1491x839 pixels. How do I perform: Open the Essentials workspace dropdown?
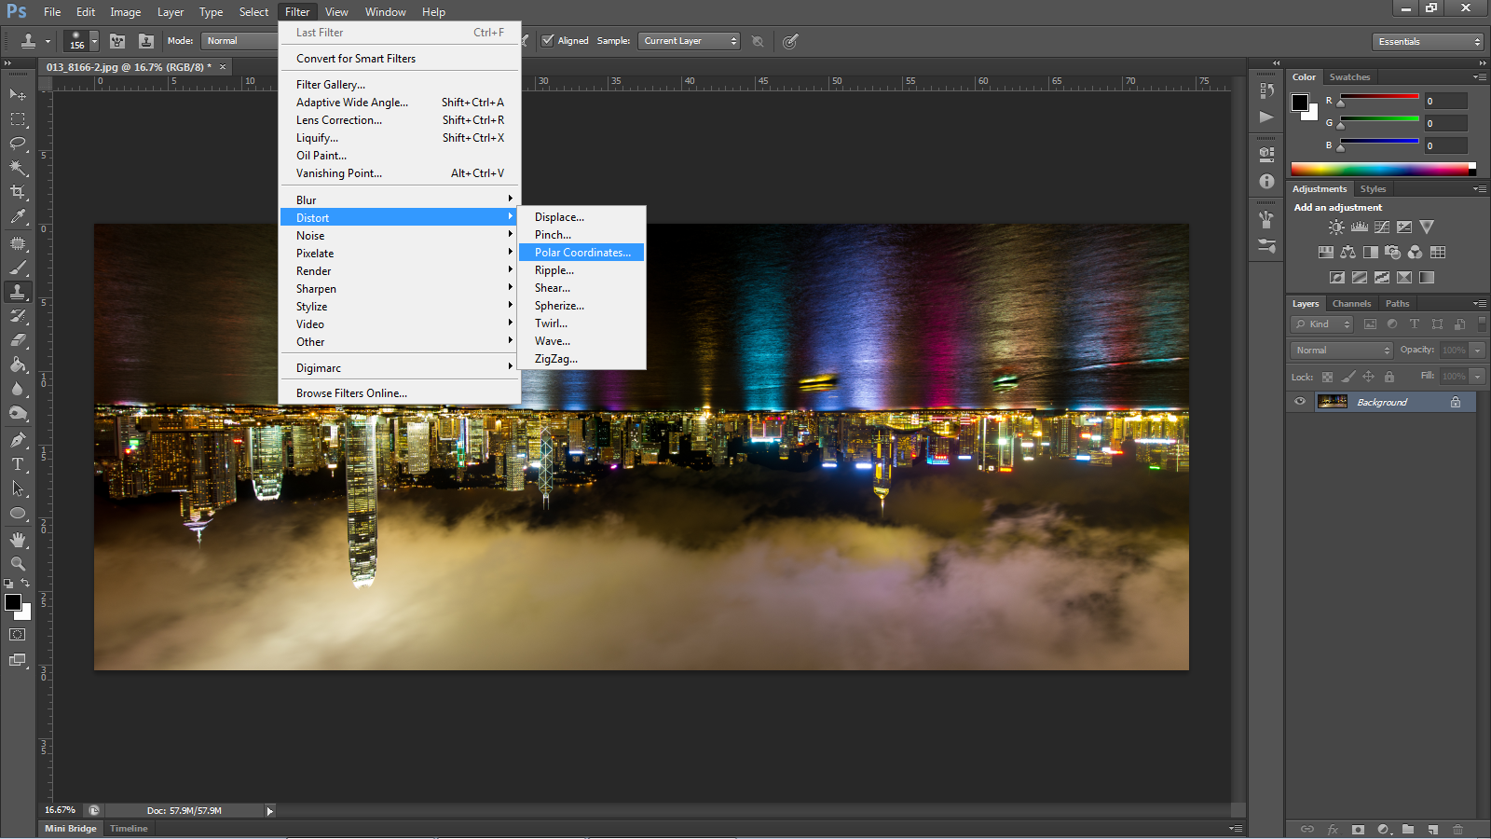click(x=1428, y=41)
